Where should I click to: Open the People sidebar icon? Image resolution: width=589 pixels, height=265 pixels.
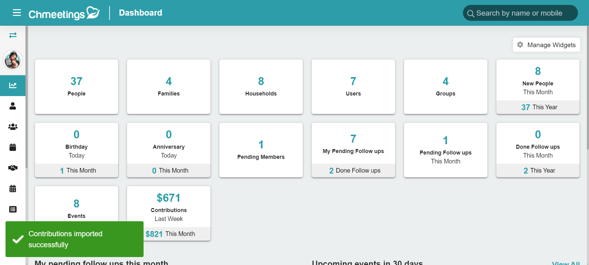click(x=13, y=106)
